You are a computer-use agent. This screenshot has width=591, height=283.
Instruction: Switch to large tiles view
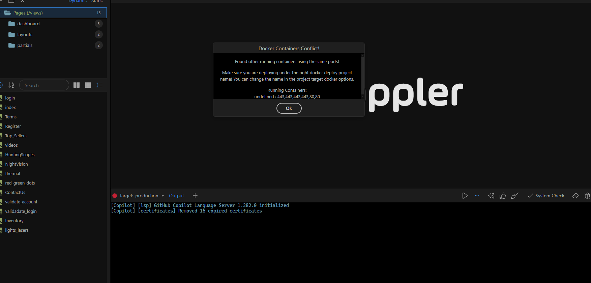pyautogui.click(x=77, y=85)
